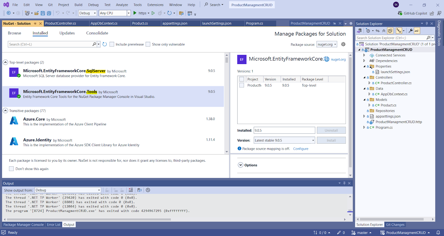
Task: Click the package list vertical scrollbar
Action: [x=227, y=60]
